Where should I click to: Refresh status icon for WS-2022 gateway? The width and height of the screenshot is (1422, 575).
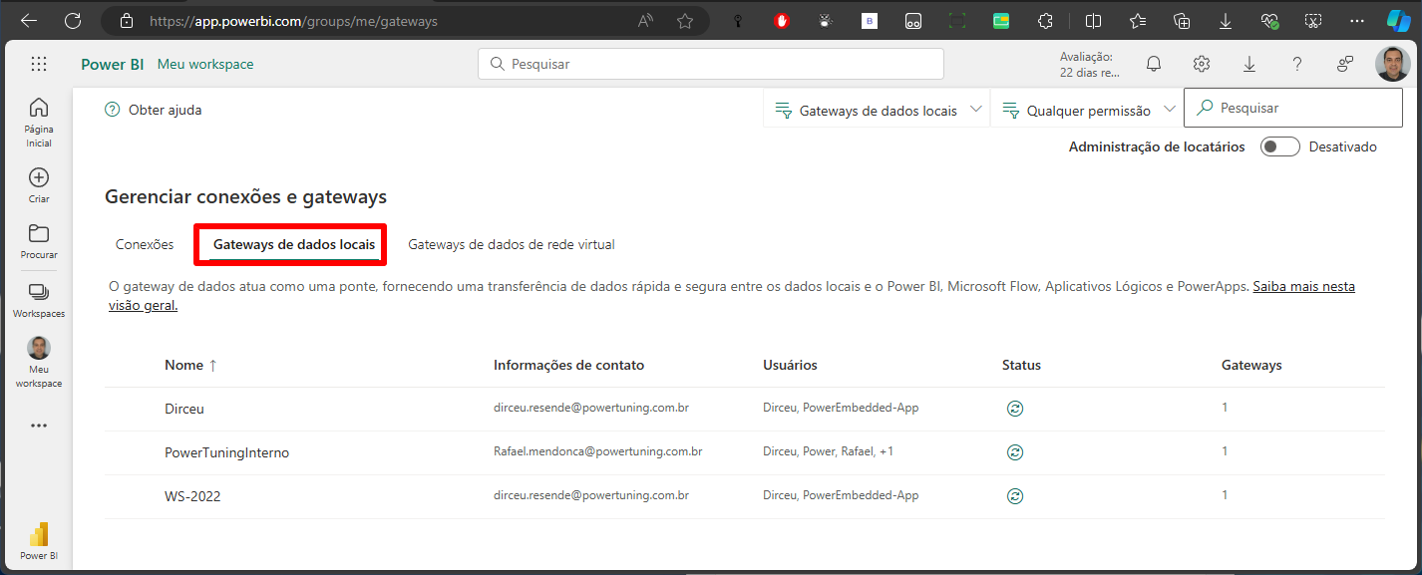[1015, 496]
